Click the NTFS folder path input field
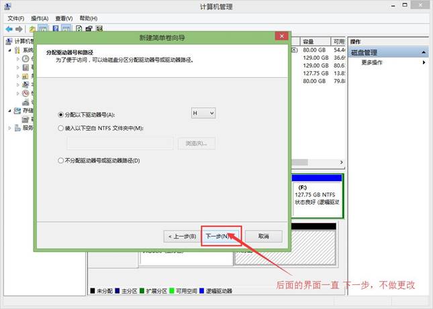 coord(120,143)
